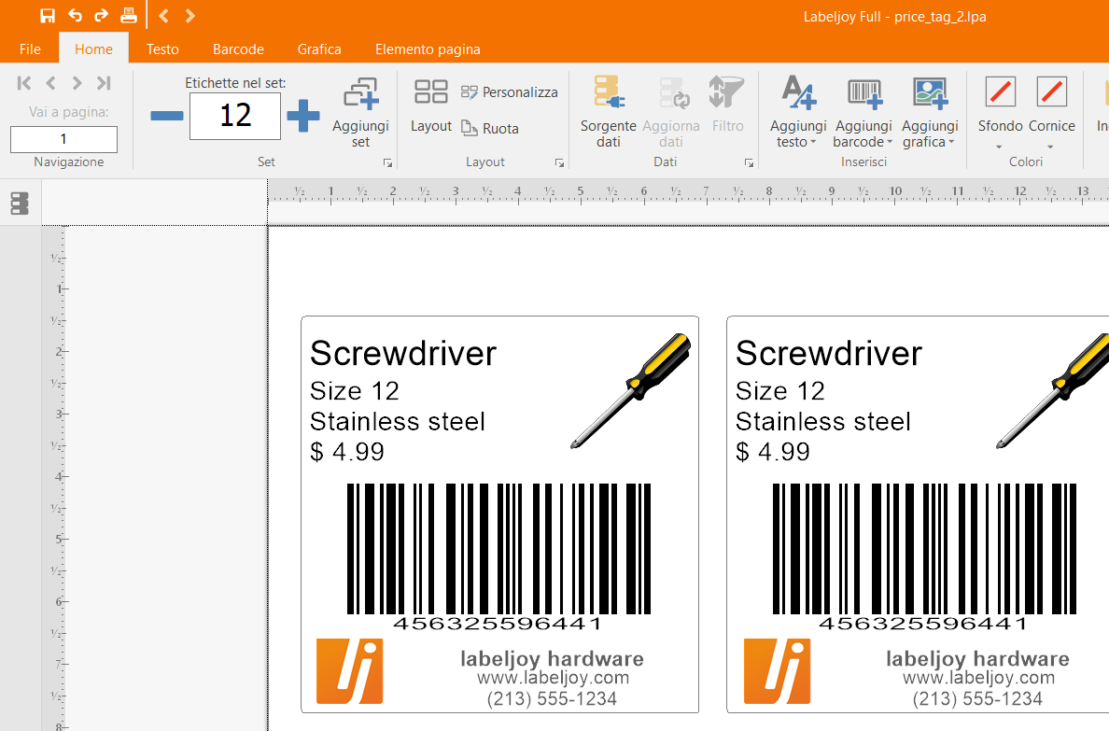Open the File menu
The width and height of the screenshot is (1109, 731).
(x=30, y=49)
